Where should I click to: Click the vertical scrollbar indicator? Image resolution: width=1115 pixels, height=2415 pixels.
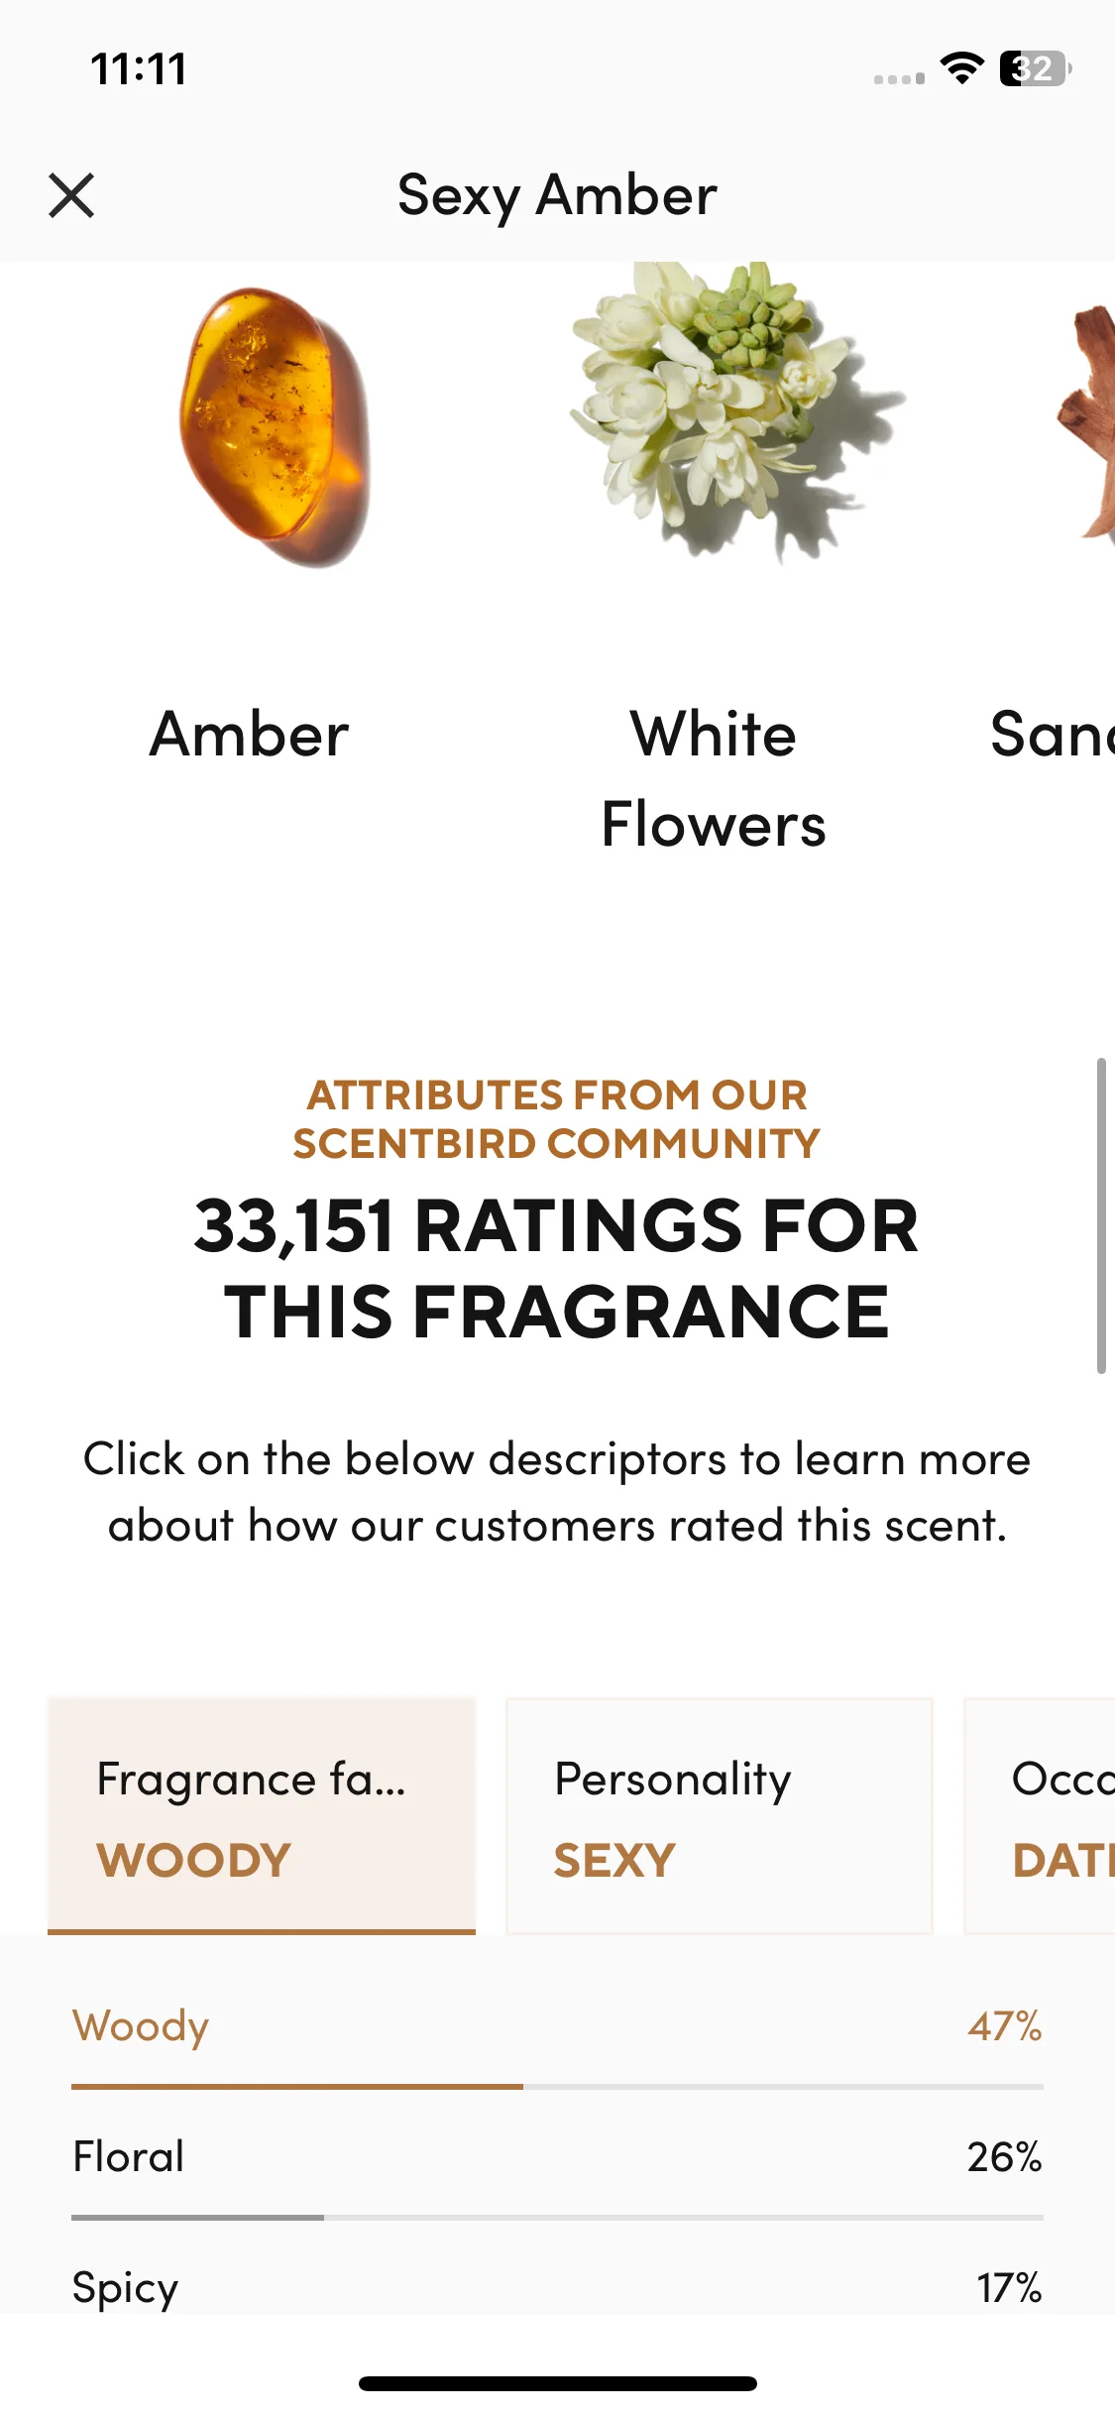click(1101, 1216)
